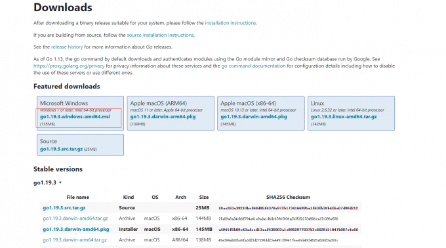This screenshot has width=446, height=248.
Task: Click go1.19.3.darwin-amd64.tar.gz in the table
Action: coord(75,218)
